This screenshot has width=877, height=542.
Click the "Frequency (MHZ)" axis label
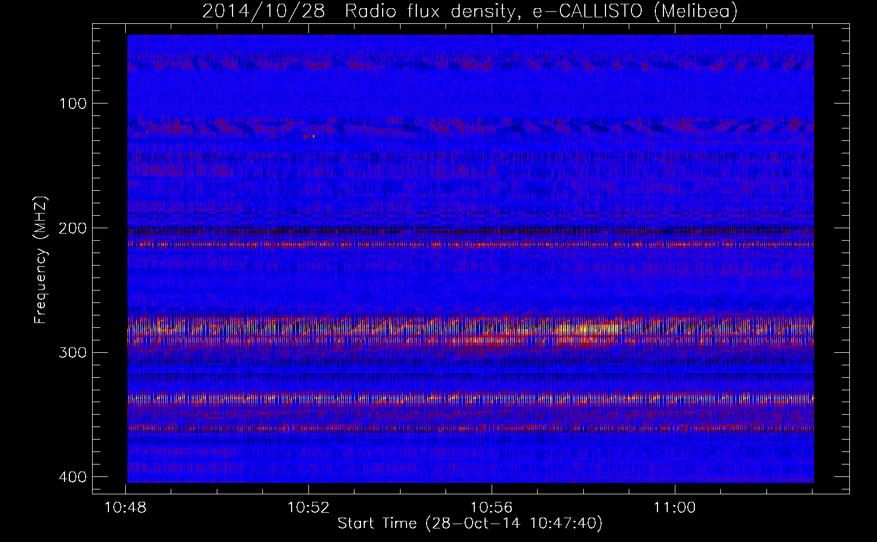click(41, 260)
